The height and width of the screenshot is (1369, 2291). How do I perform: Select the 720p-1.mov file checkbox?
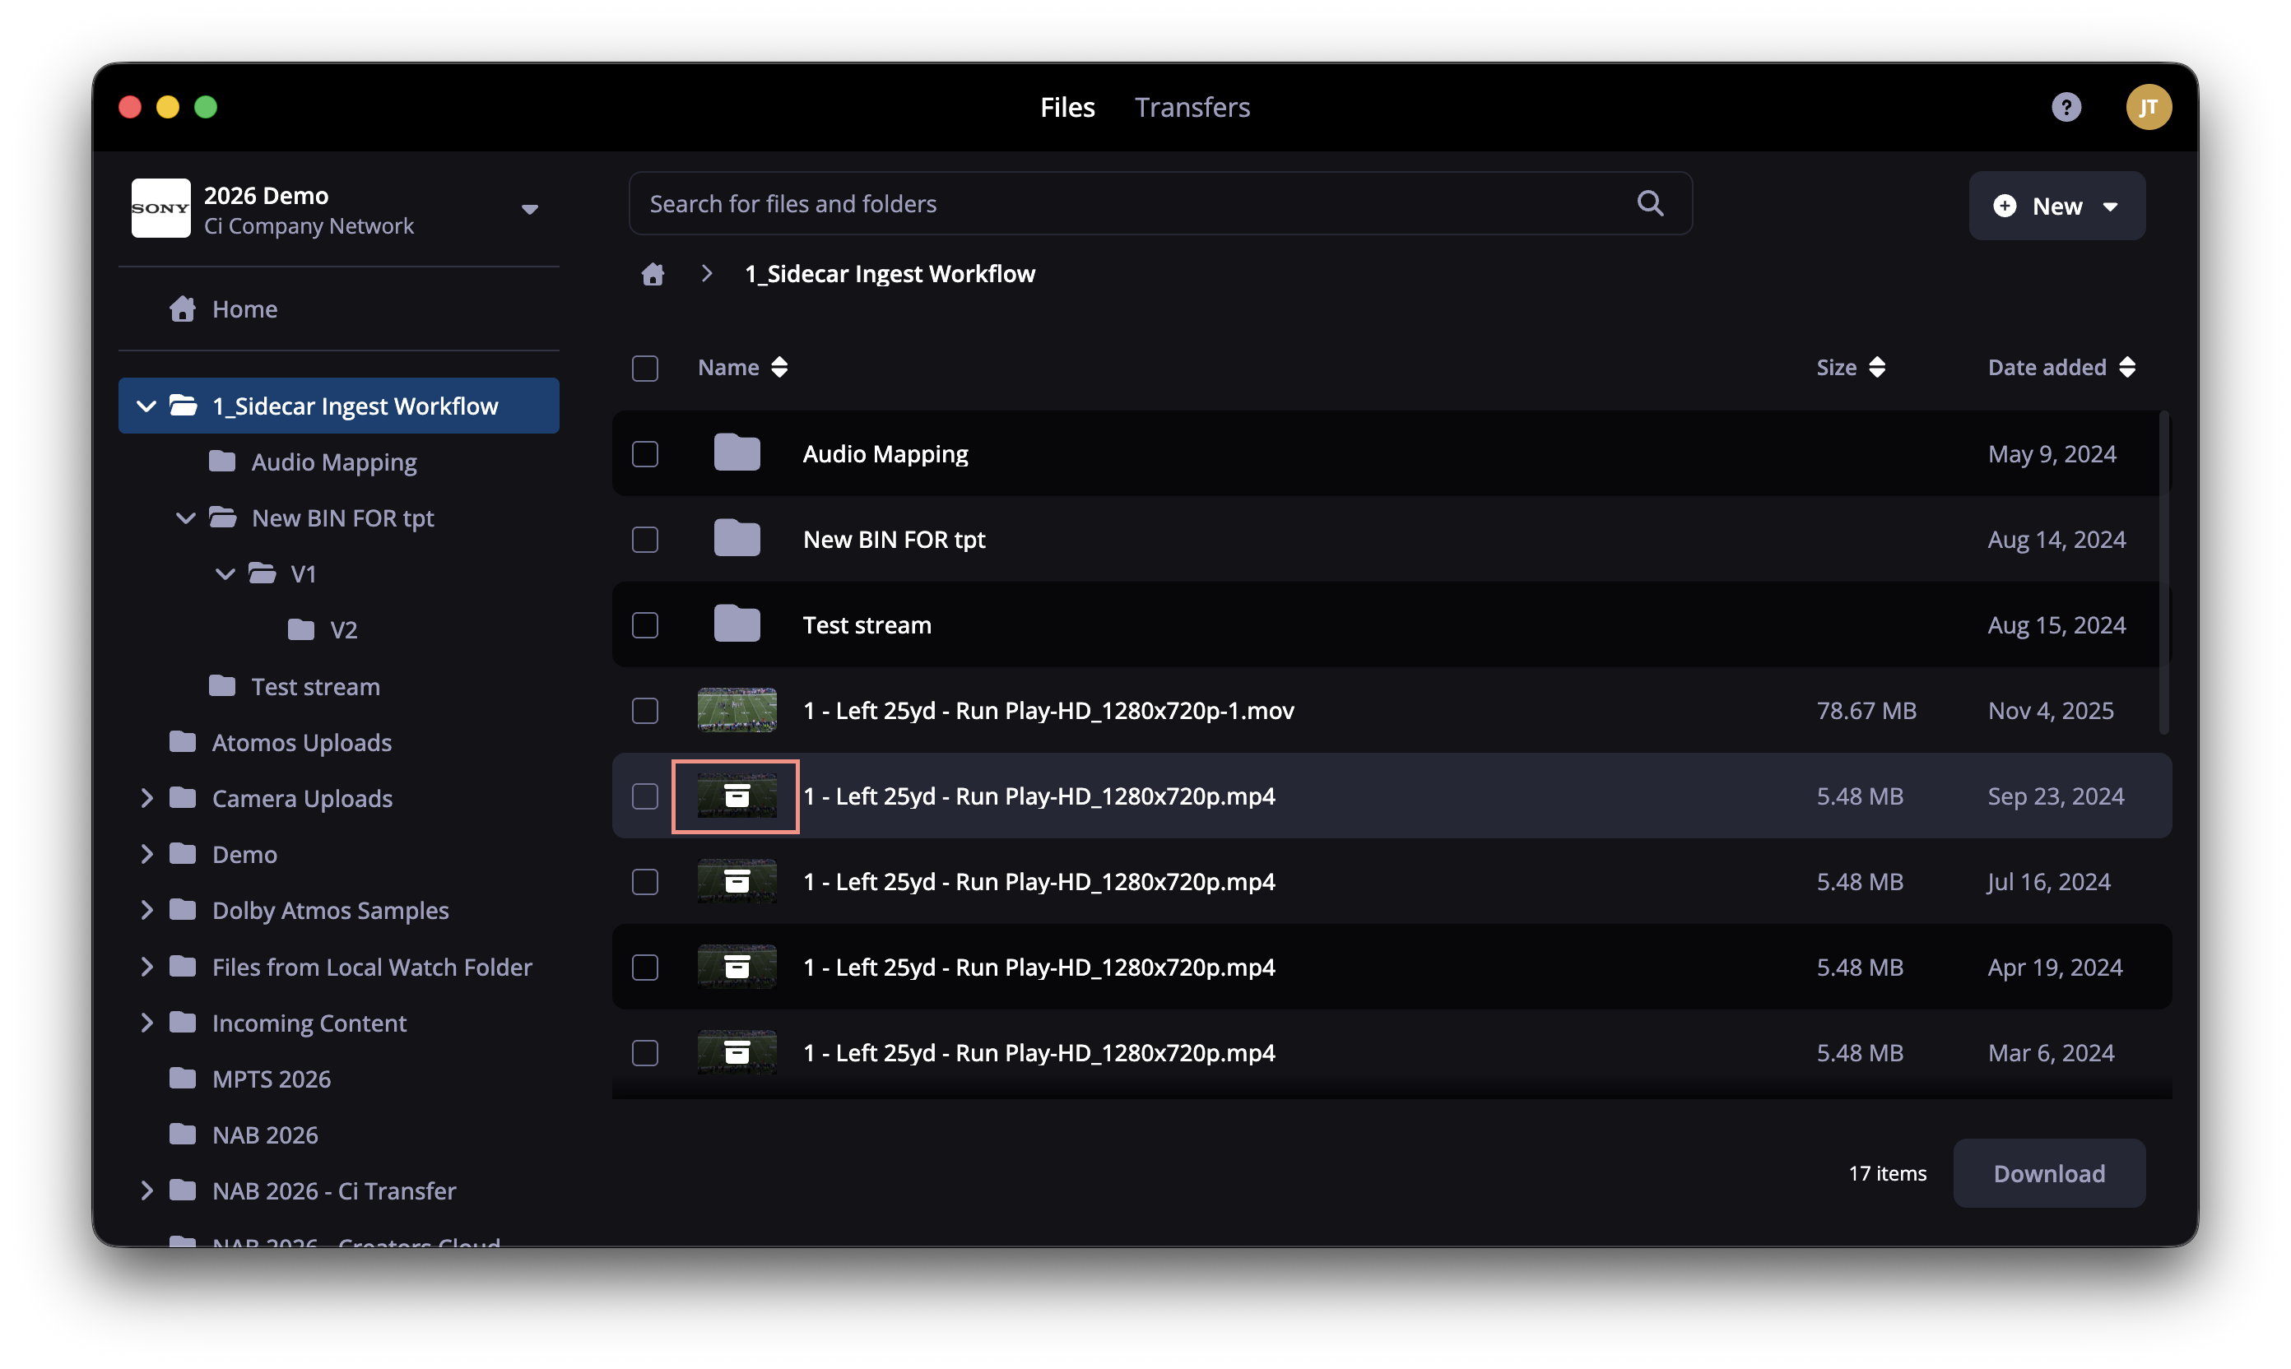click(x=645, y=710)
